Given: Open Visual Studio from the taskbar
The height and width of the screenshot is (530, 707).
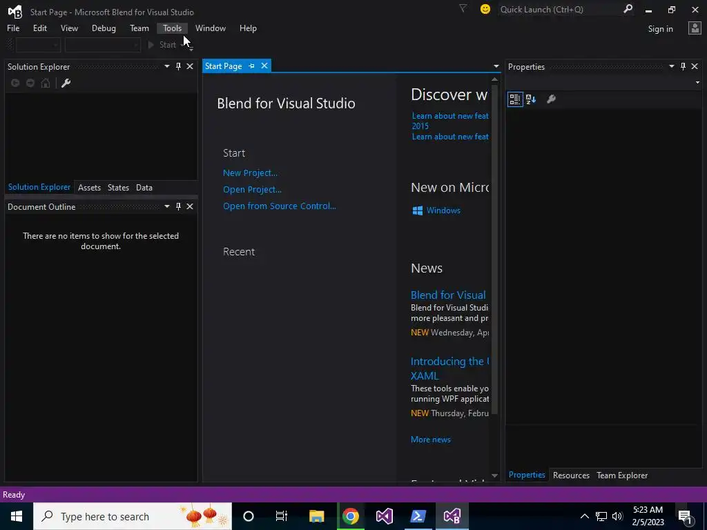Looking at the screenshot, I should click(x=384, y=516).
